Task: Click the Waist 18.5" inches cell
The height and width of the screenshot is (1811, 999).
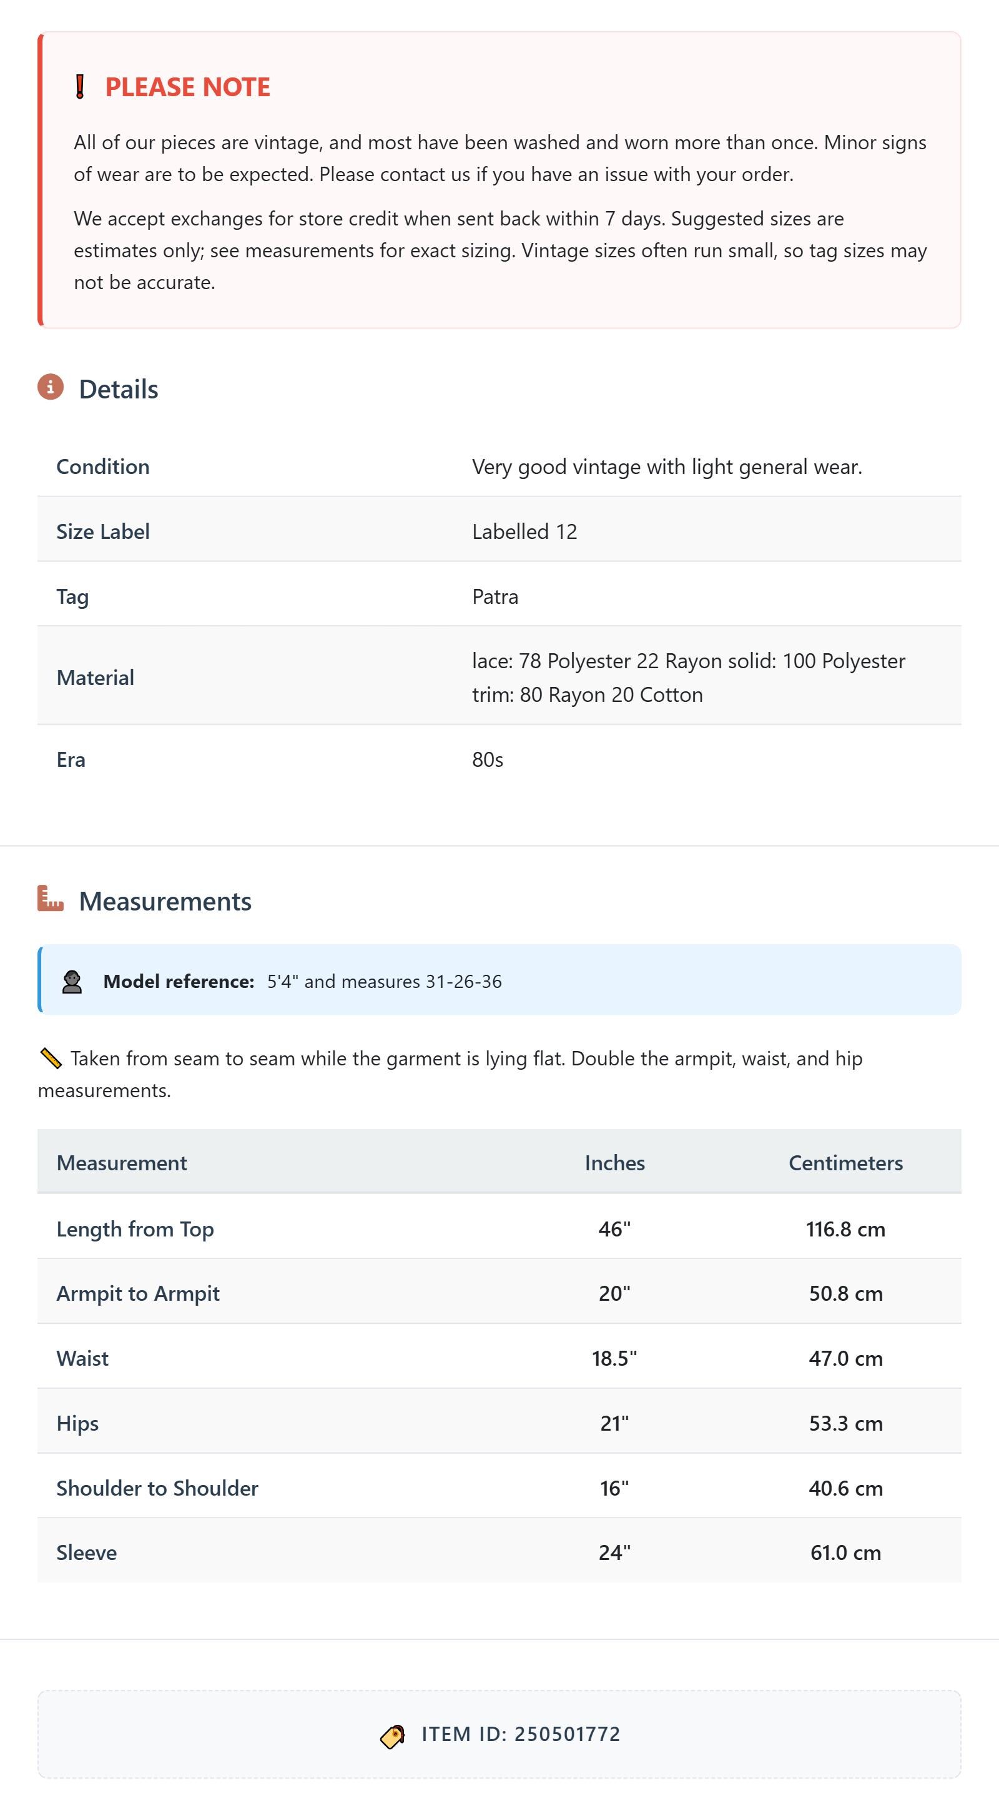Action: tap(614, 1358)
